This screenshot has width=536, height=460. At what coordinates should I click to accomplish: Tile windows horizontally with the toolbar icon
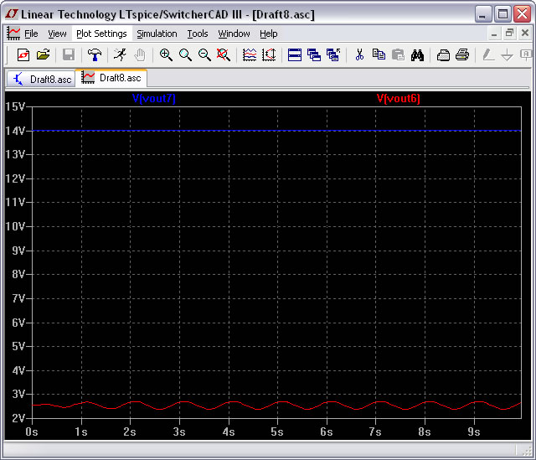(295, 54)
